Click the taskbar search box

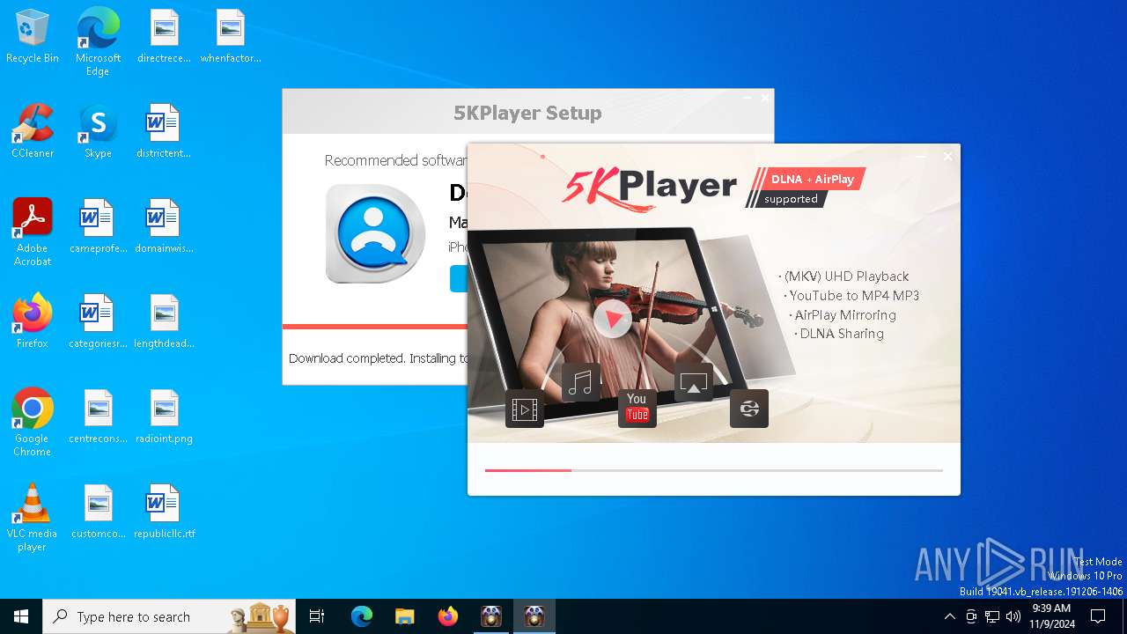pos(169,616)
